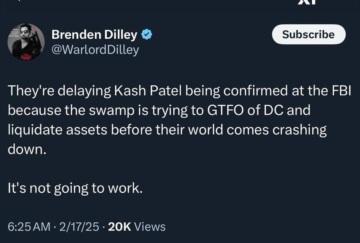Click the blue verified checkmark badge
Screen dimensions: 360x243
point(147,35)
